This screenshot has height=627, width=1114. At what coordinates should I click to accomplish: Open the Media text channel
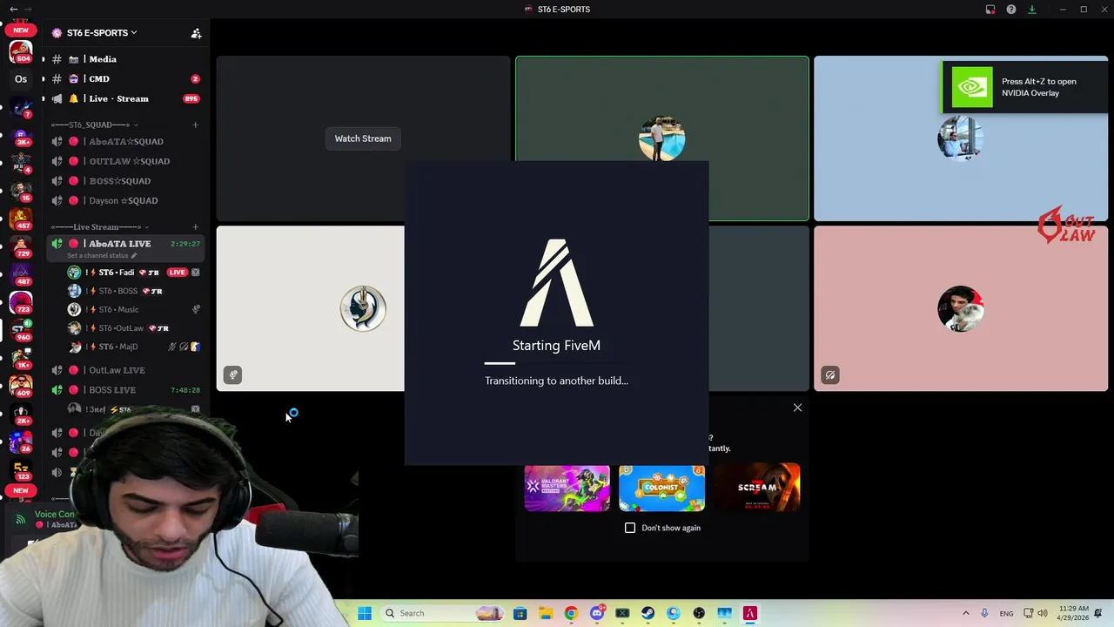tap(126, 59)
